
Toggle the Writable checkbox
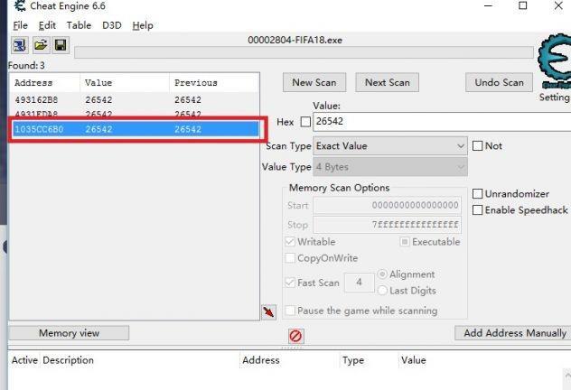(290, 242)
